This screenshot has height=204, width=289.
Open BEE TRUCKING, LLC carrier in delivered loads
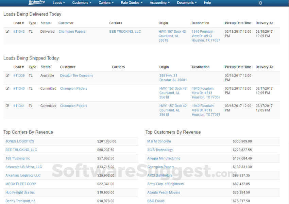[x=125, y=32]
